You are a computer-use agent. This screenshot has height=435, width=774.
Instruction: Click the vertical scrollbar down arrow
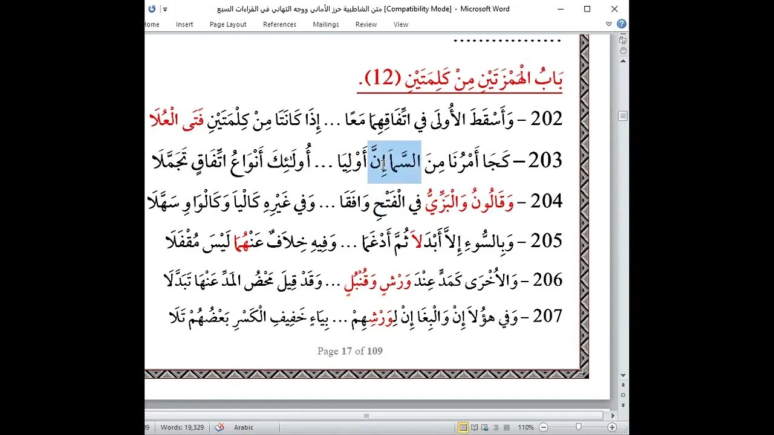pyautogui.click(x=623, y=375)
